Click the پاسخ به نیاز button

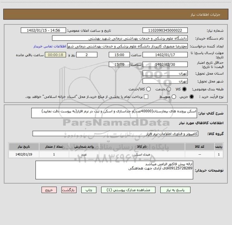(x=175, y=190)
